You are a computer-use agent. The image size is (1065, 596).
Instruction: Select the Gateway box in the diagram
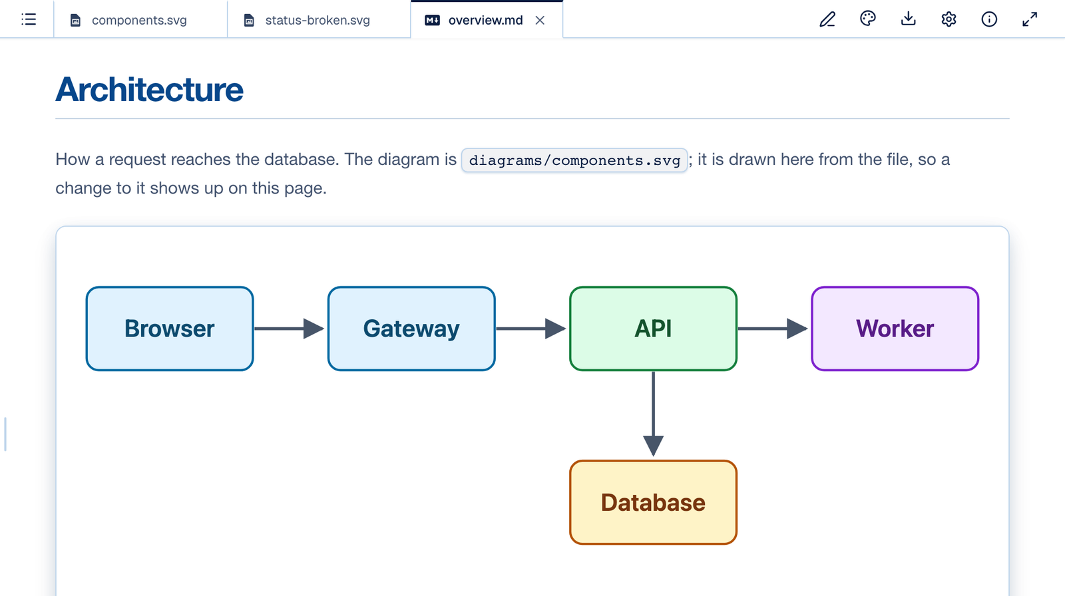tap(411, 329)
